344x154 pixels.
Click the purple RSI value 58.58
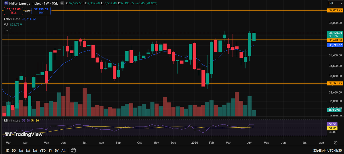(x=25, y=121)
